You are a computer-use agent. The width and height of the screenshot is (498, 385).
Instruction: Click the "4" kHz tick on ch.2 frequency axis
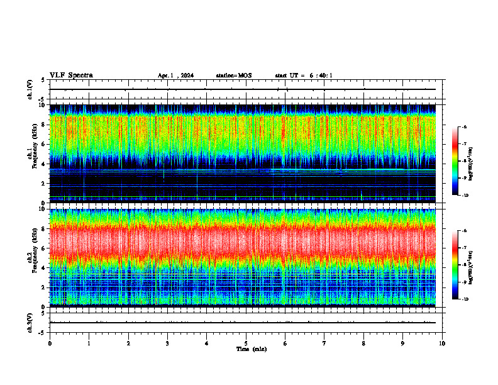point(44,268)
